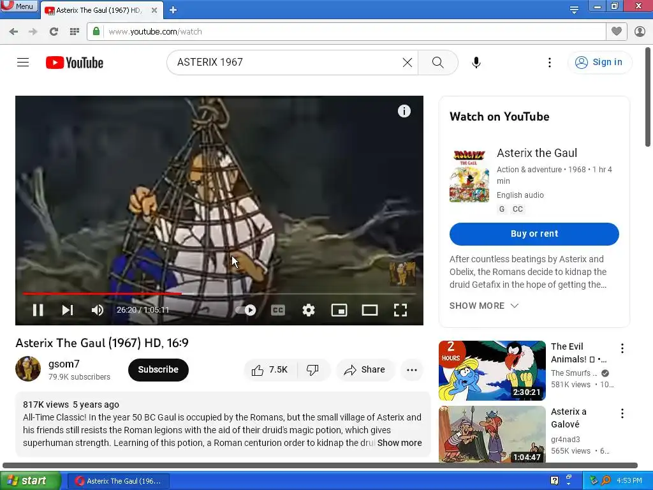Open the browser profile account icon
The width and height of the screenshot is (653, 490).
pos(640,31)
